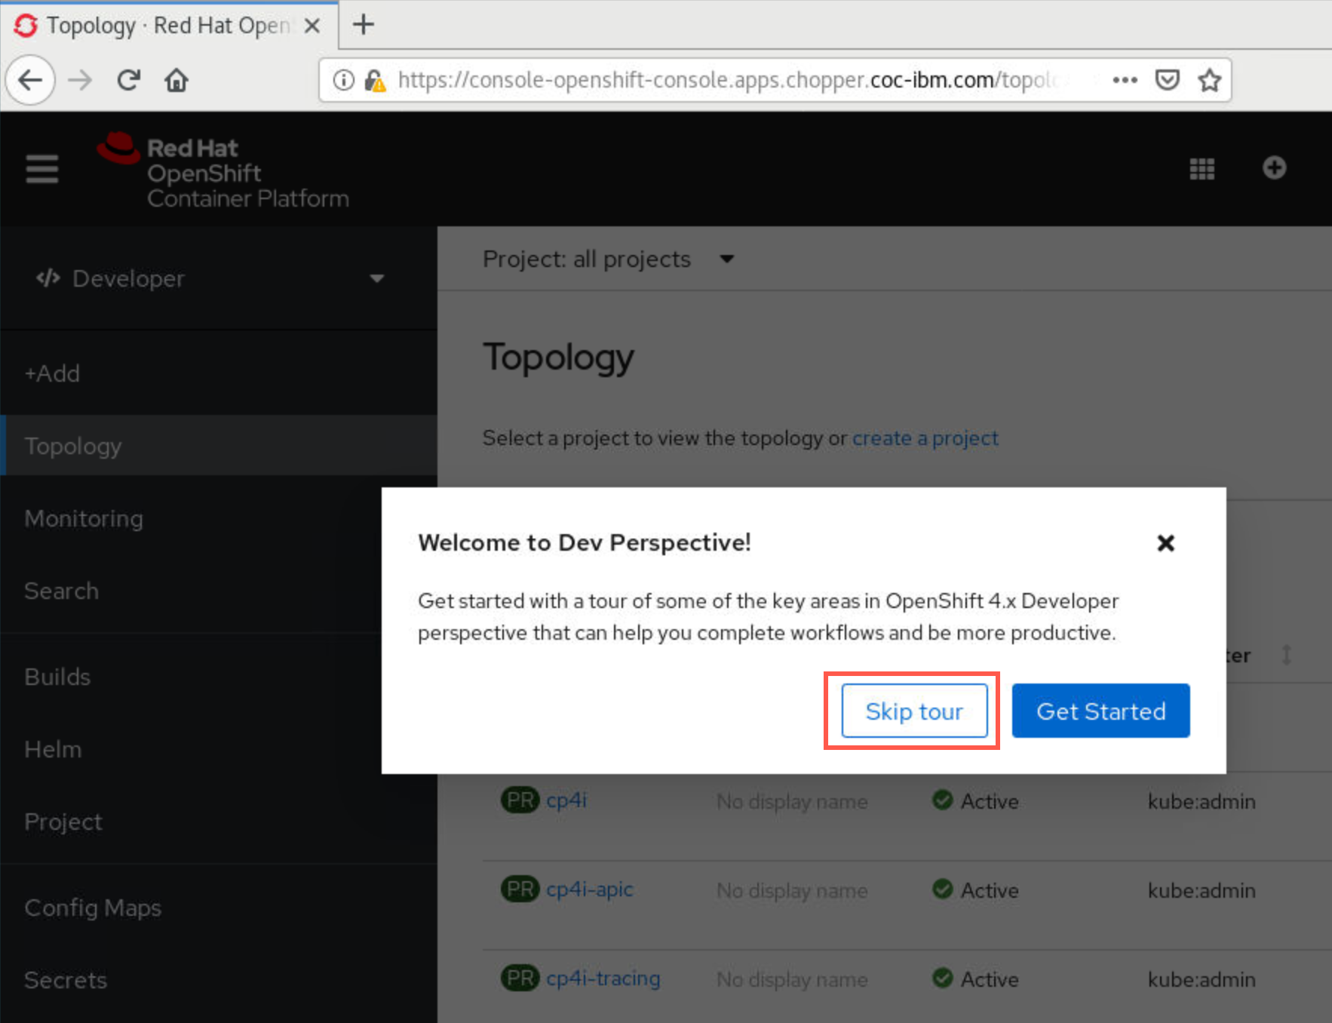Click the Skip tour button
The image size is (1332, 1023).
pos(914,711)
